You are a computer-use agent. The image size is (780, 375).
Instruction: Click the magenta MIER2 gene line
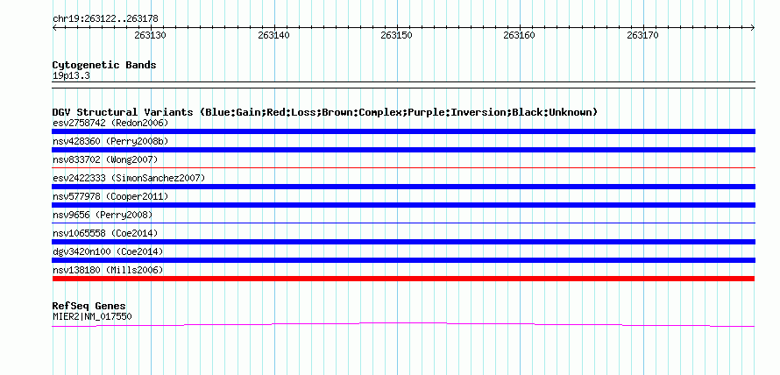(x=403, y=324)
